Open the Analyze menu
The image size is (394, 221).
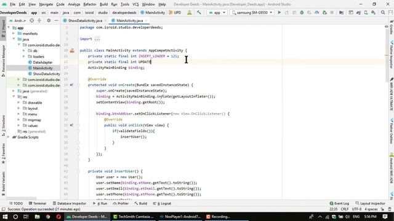pyautogui.click(x=74, y=4)
